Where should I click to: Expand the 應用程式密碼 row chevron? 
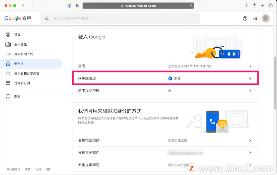[x=250, y=91]
